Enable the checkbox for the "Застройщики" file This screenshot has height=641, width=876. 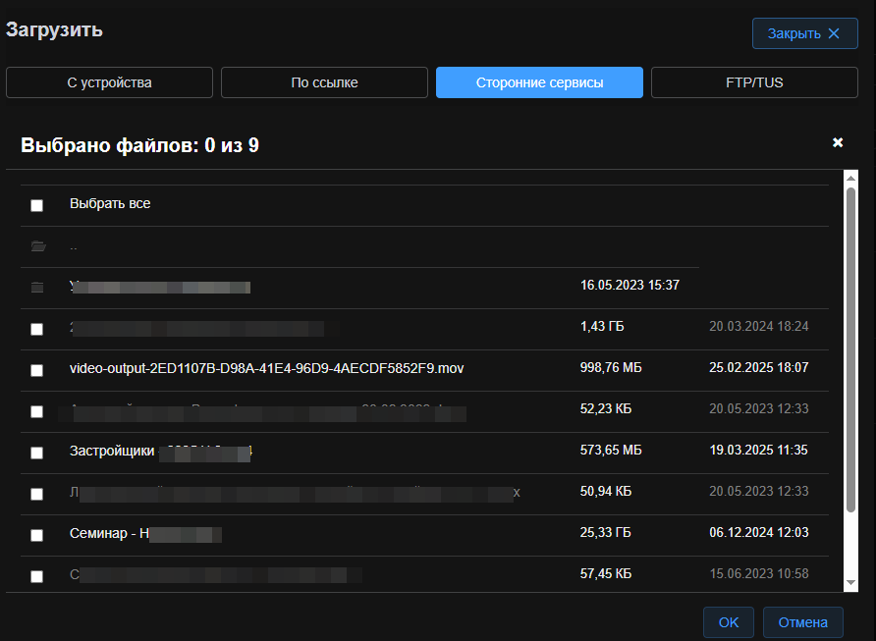[37, 453]
